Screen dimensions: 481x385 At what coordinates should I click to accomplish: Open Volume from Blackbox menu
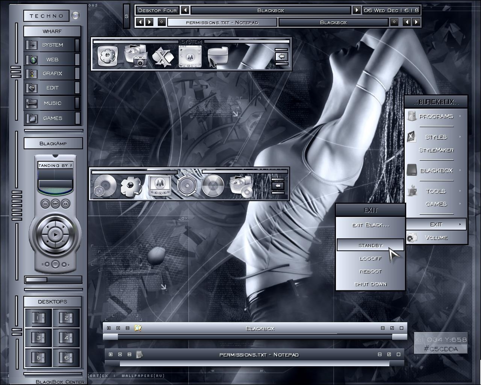[x=436, y=238]
